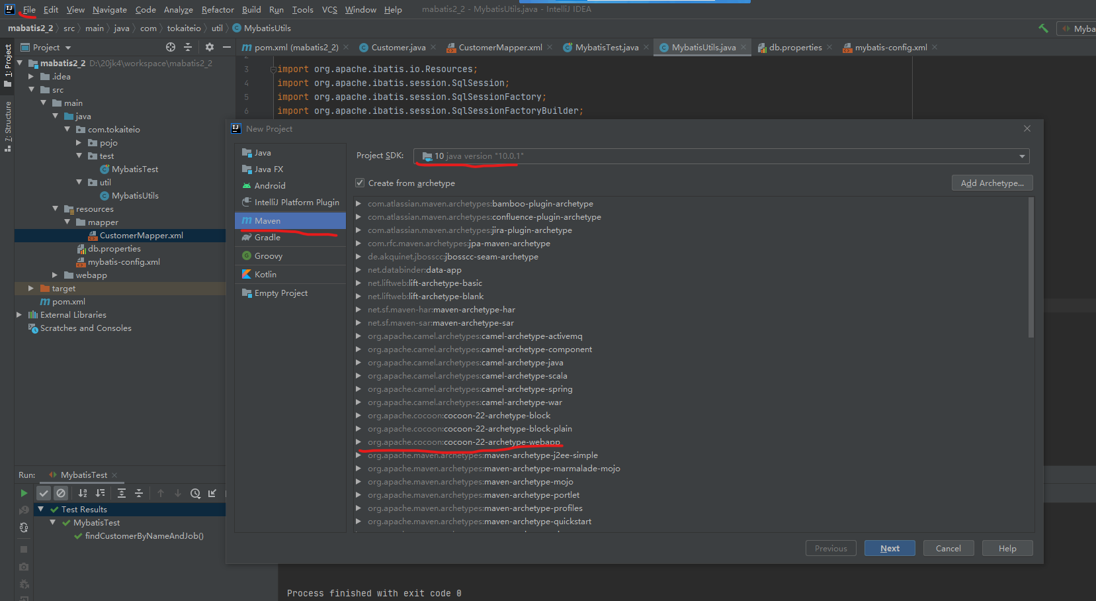
Task: Open the Structure side tool window
Action: click(8, 126)
